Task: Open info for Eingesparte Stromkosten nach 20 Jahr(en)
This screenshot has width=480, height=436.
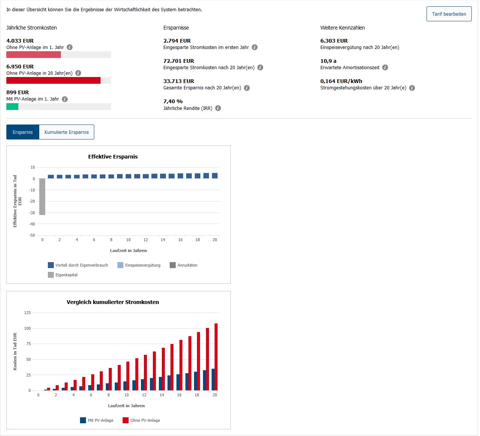Action: (x=260, y=68)
